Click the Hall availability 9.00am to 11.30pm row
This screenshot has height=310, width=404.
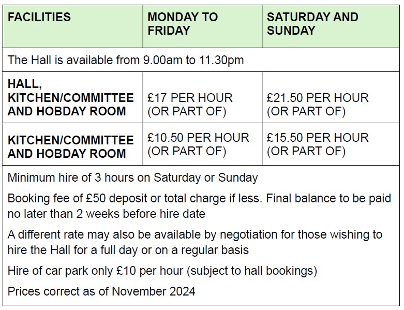[x=125, y=60]
